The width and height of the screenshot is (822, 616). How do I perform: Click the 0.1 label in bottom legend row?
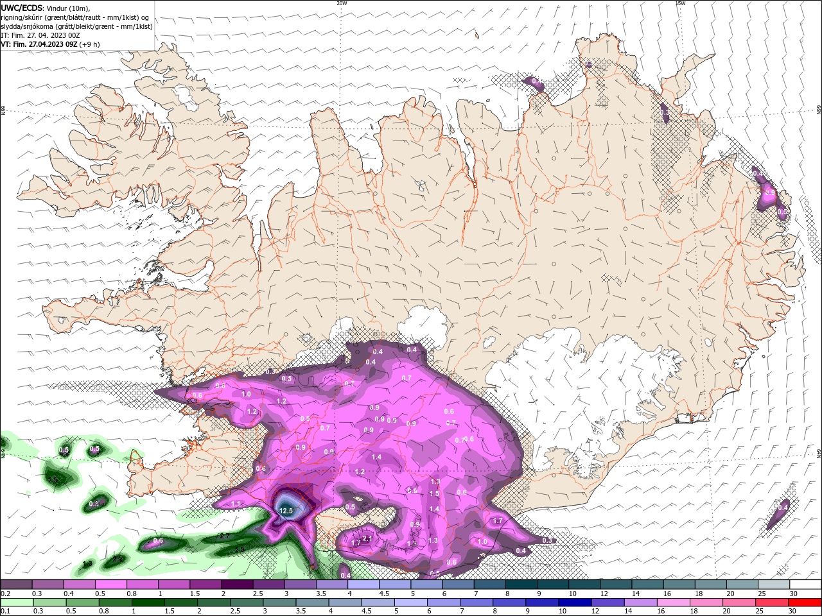click(4, 612)
